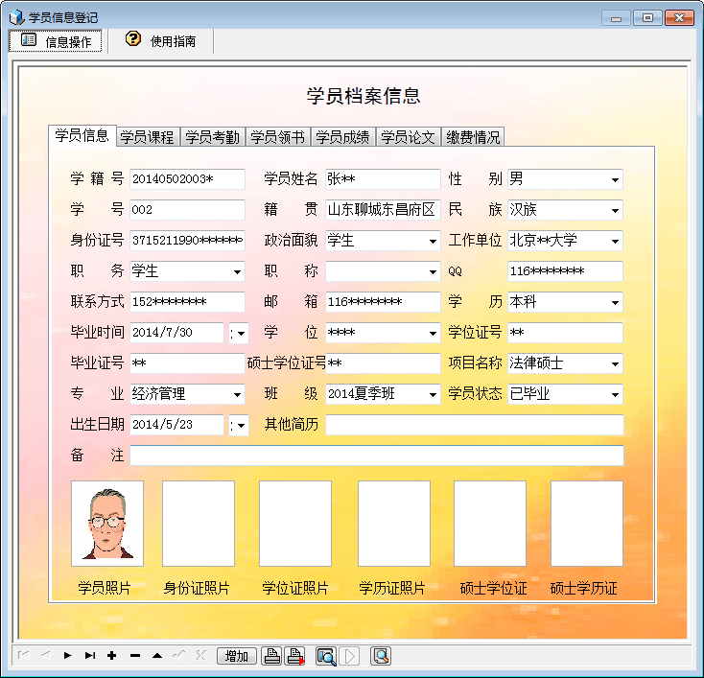Click the printer icon with red mark
Image resolution: width=704 pixels, height=678 pixels.
click(x=295, y=656)
